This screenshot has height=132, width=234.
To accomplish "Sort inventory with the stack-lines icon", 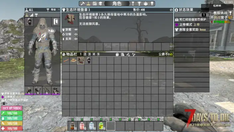I will [123, 55].
